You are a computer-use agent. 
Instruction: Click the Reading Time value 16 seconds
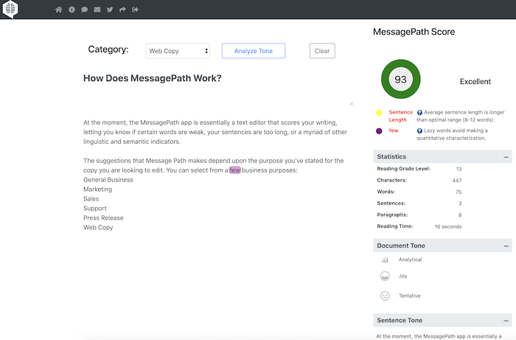point(448,226)
